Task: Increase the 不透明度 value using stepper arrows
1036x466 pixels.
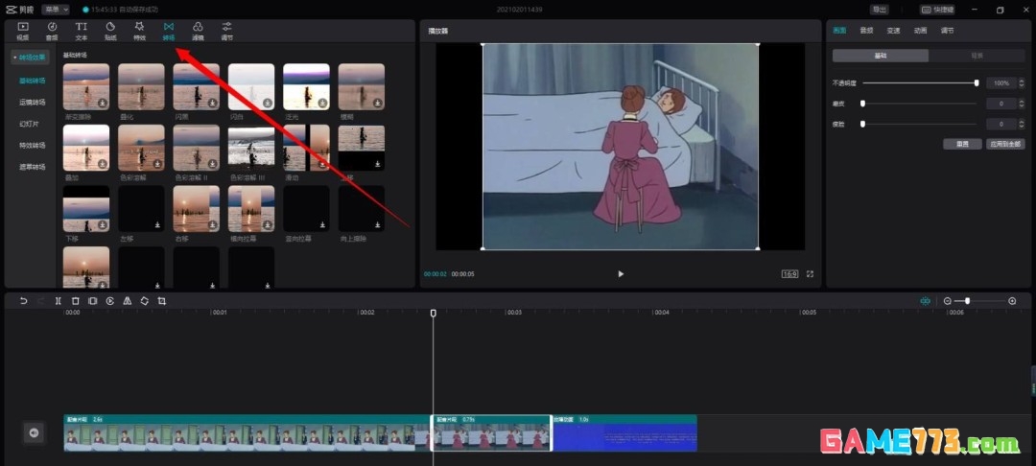Action: [x=1022, y=83]
